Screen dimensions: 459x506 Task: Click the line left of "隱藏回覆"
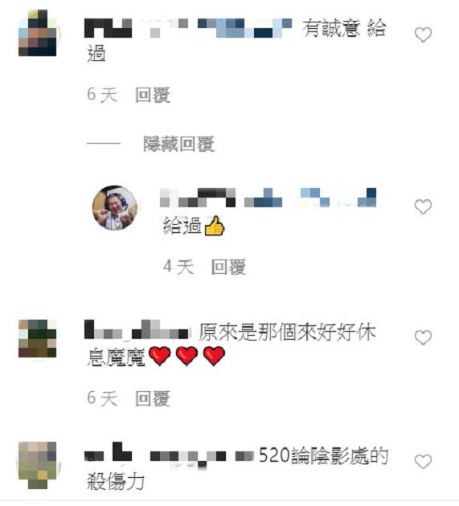(104, 143)
